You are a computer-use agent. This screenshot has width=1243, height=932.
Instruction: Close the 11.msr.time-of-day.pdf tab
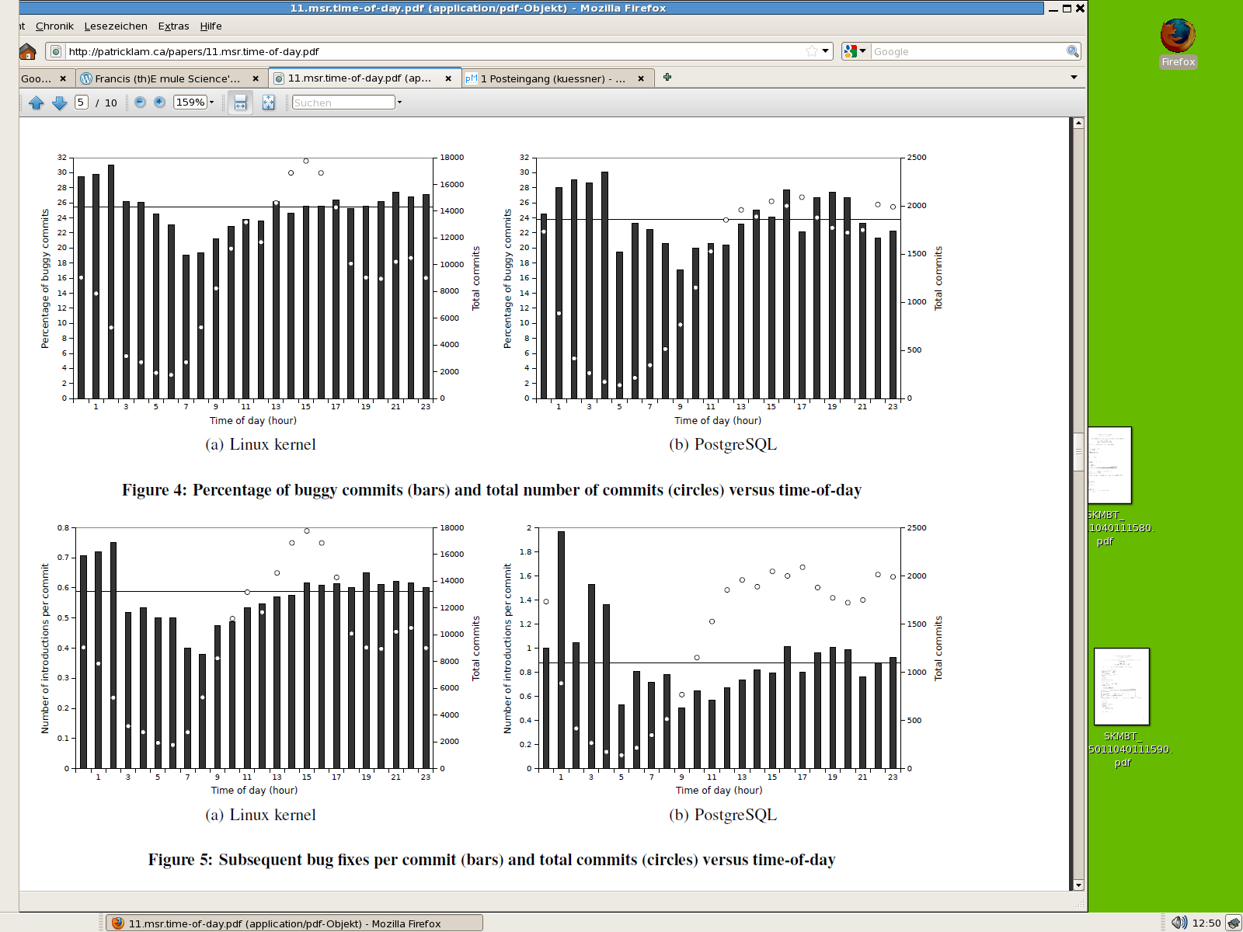pos(448,78)
